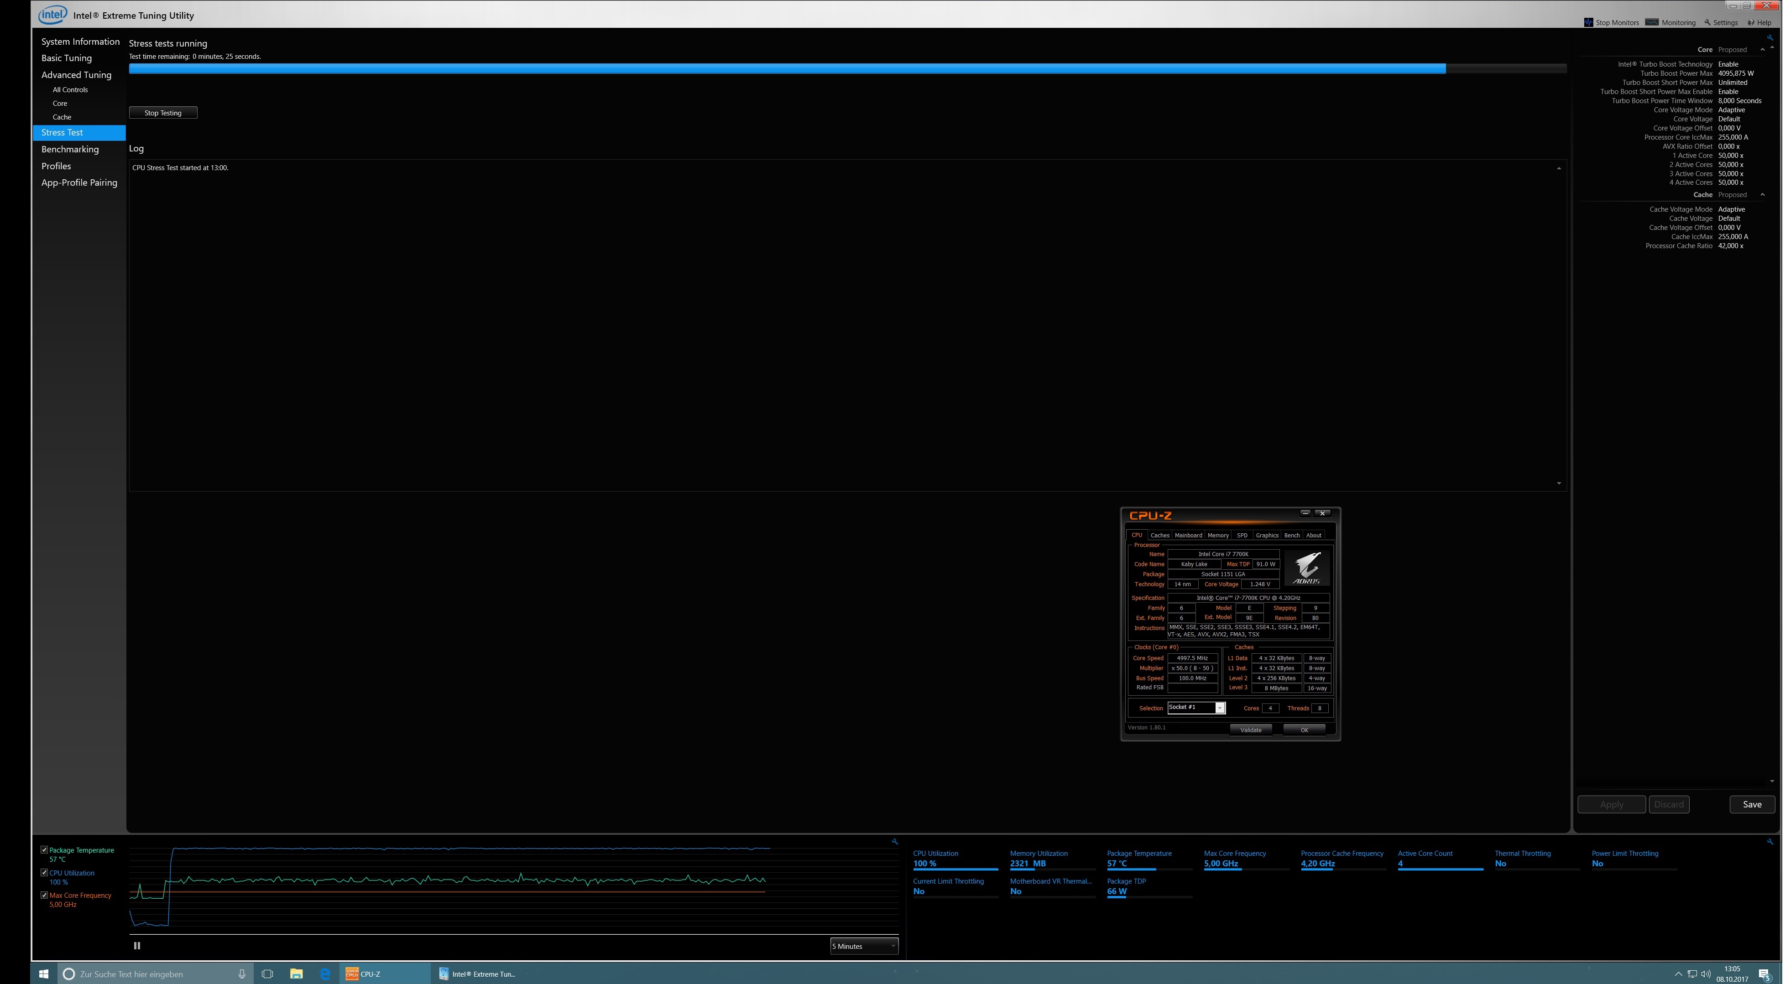The width and height of the screenshot is (1785, 984).
Task: Open File Explorer from the taskbar
Action: tap(296, 974)
